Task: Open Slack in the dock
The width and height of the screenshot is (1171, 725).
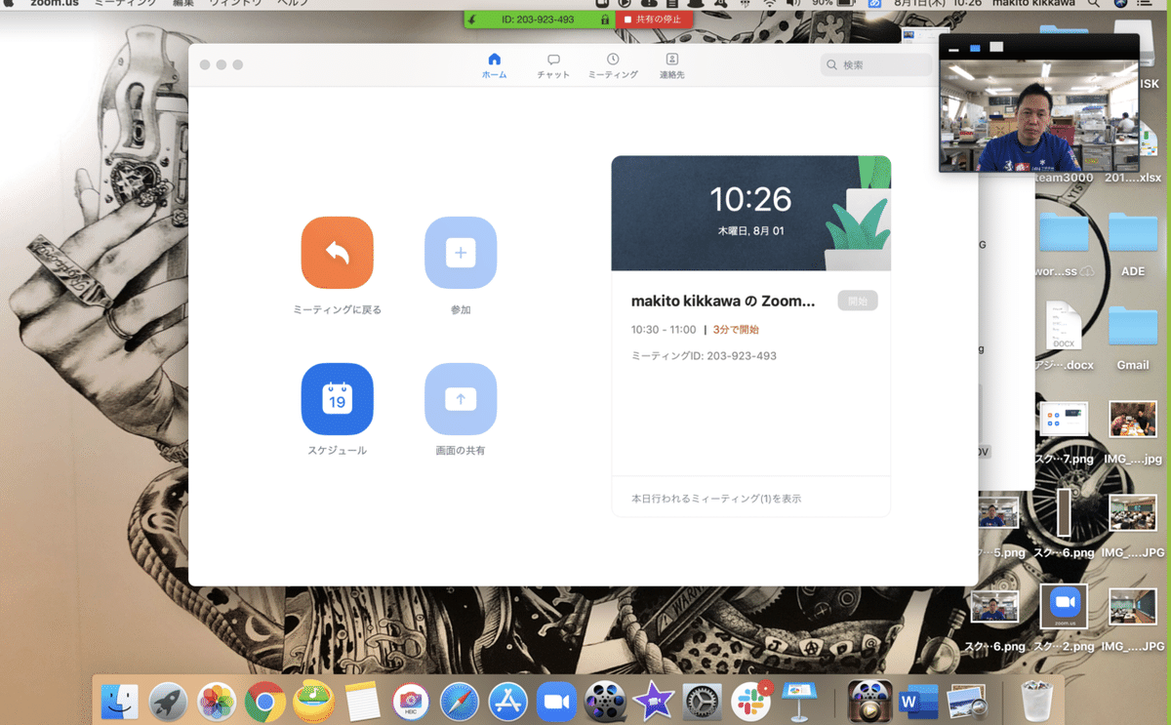Action: click(750, 701)
